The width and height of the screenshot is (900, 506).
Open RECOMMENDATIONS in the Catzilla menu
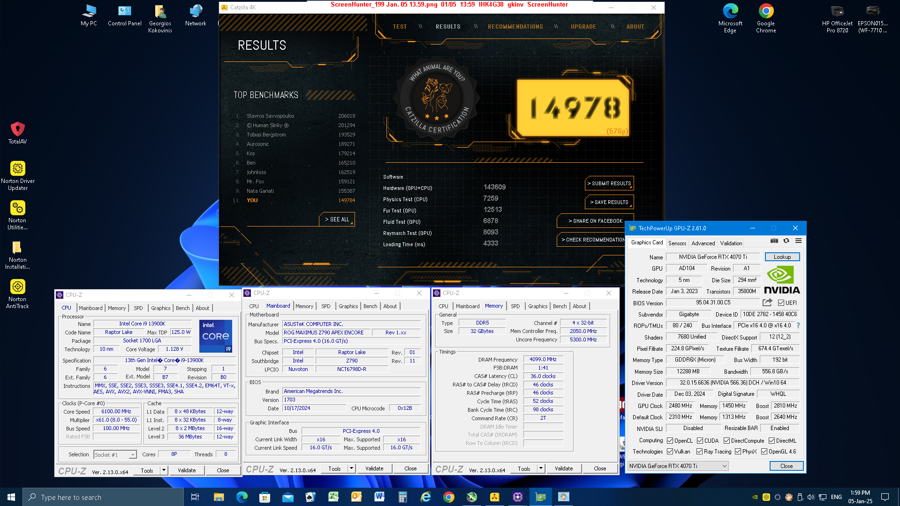click(x=515, y=27)
